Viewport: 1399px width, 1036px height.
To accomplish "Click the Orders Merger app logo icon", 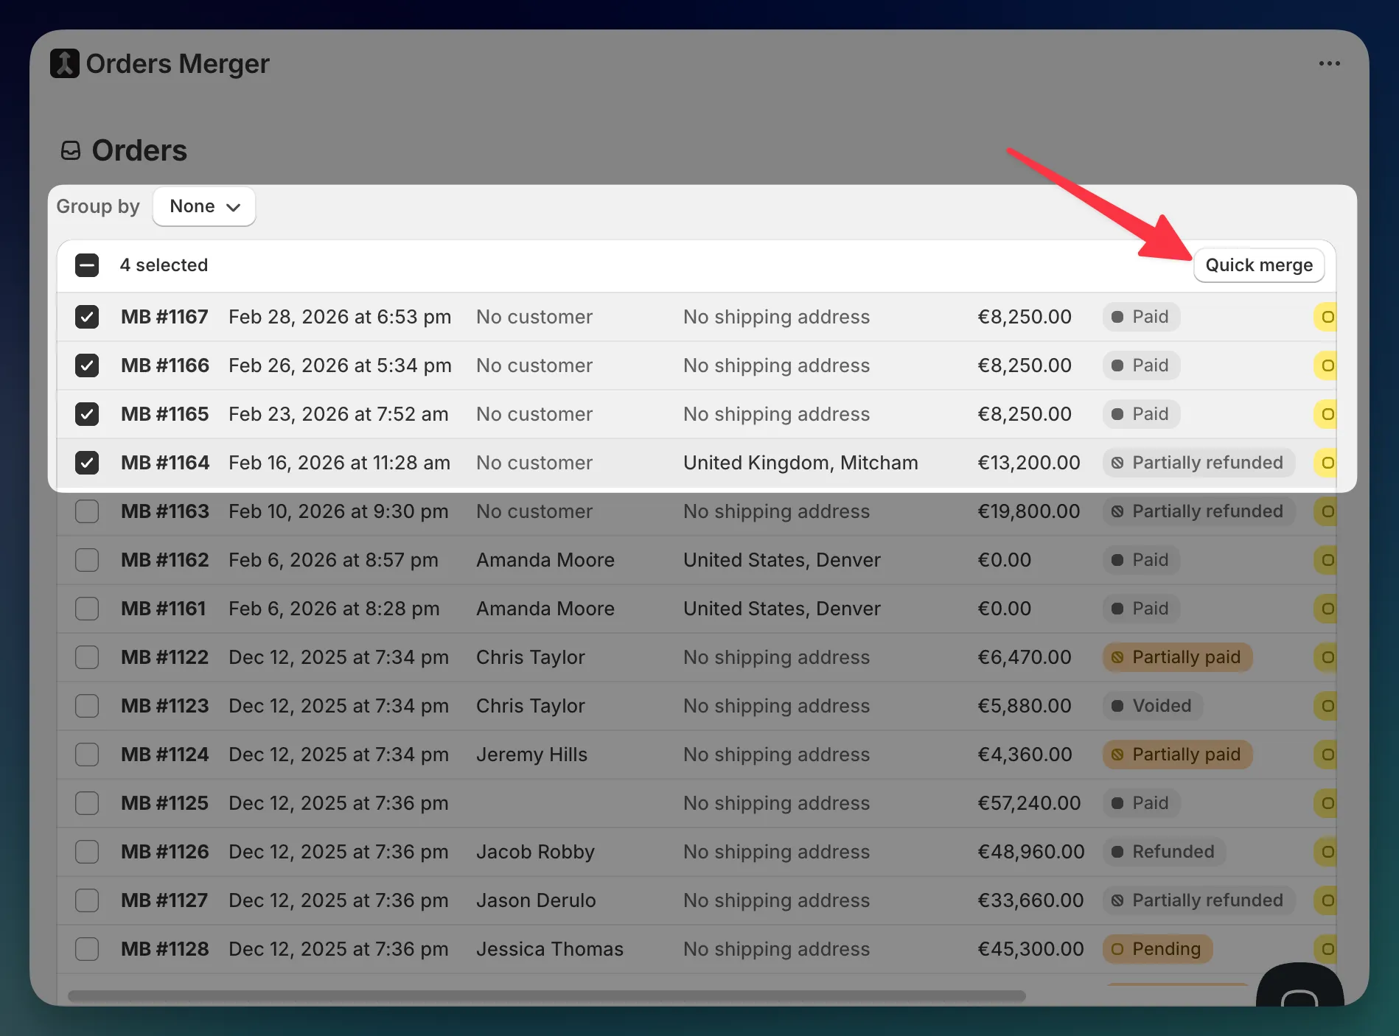I will pos(64,63).
